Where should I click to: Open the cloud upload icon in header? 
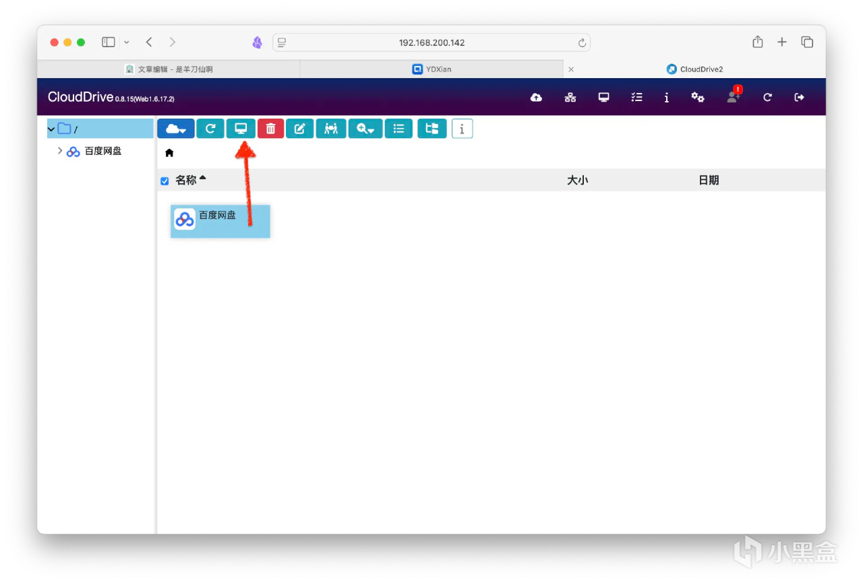[536, 97]
